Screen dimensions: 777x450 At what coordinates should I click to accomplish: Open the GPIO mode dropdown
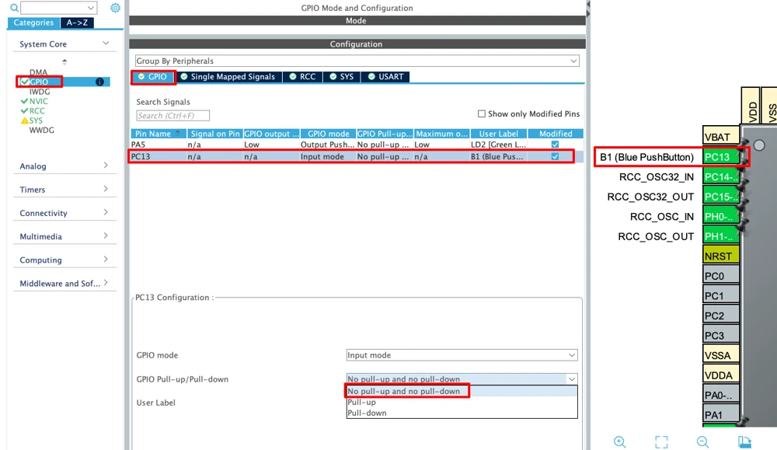click(x=462, y=355)
